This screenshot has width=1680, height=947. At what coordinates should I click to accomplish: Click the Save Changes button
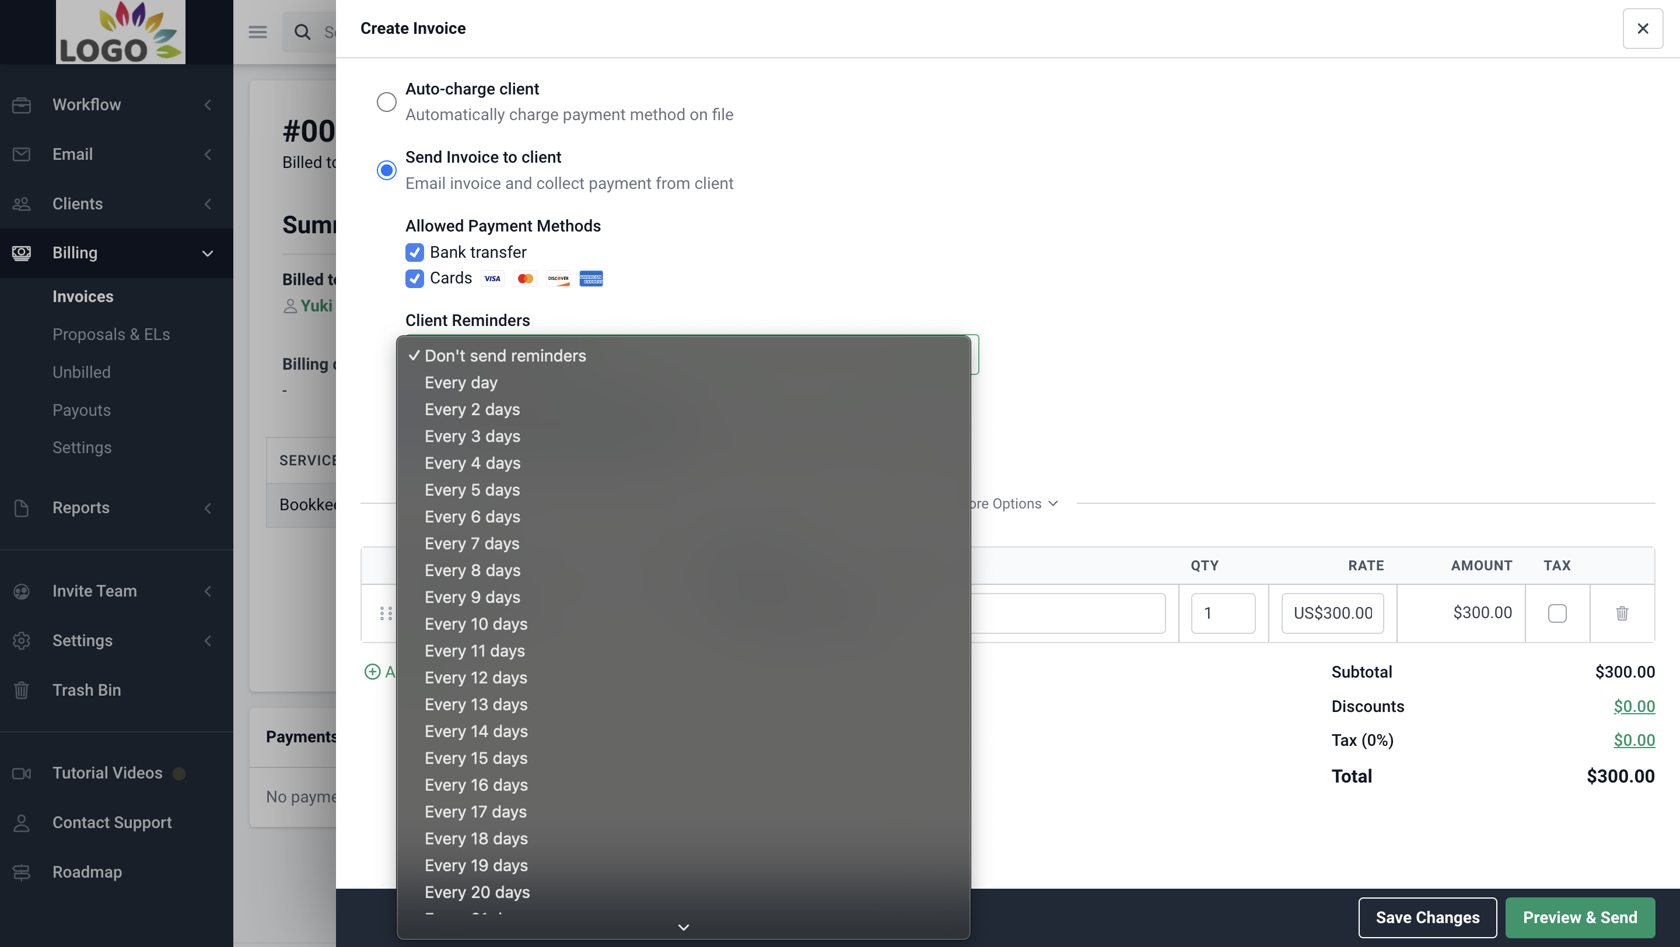click(1427, 917)
